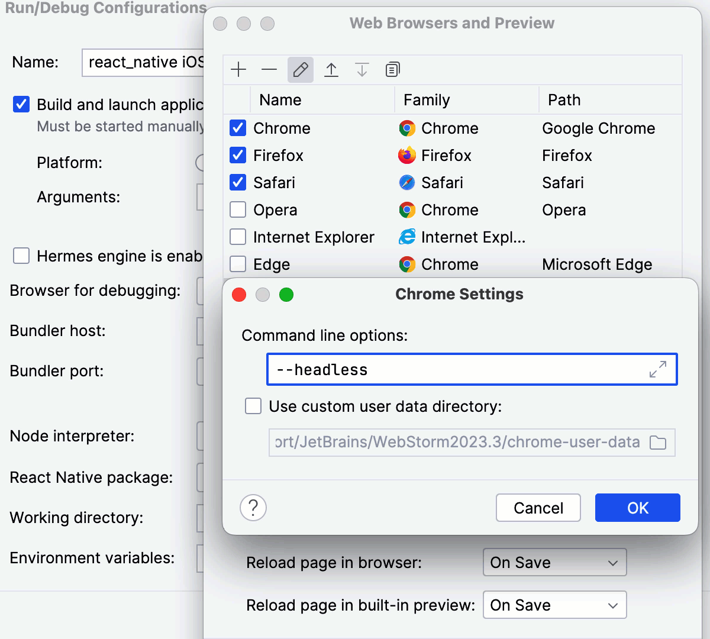The width and height of the screenshot is (710, 639).
Task: Browse for the chrome-user-data folder
Action: pos(658,442)
